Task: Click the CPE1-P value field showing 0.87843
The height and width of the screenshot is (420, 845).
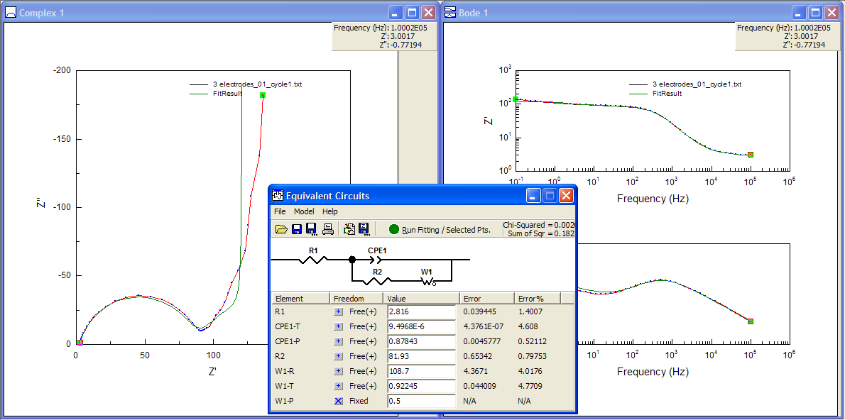Action: (422, 341)
